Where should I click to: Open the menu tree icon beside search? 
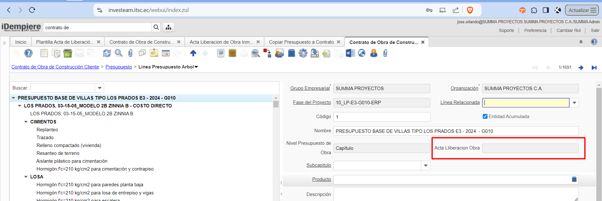click(168, 28)
